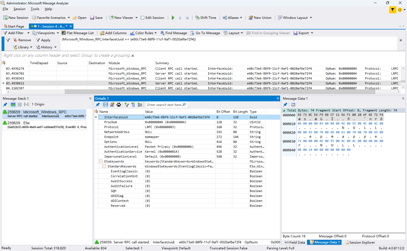Open the File menu
The image size is (407, 251).
coord(5,9)
